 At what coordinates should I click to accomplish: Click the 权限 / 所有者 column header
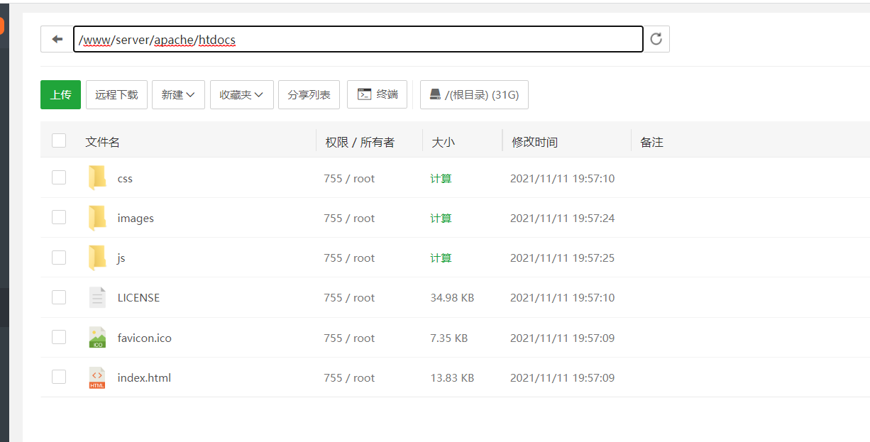tap(360, 142)
